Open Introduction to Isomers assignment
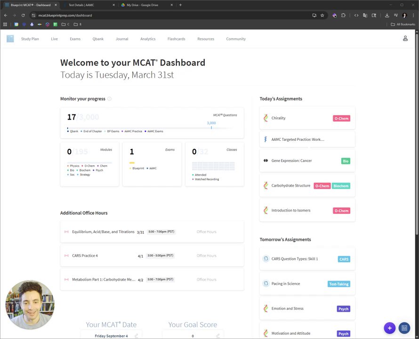This screenshot has height=339, width=419. point(307,210)
